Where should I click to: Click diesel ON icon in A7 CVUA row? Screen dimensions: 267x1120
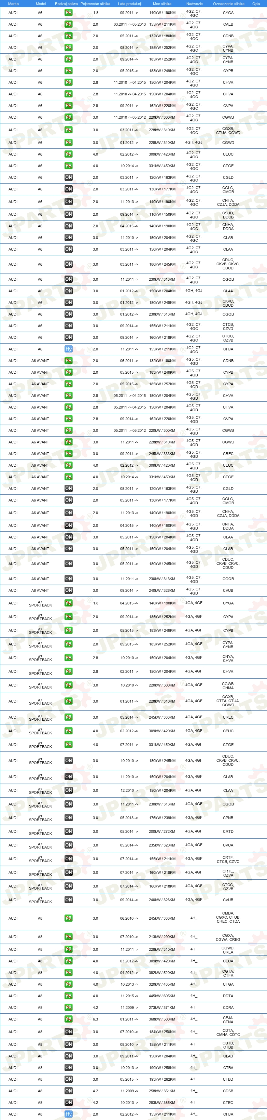pos(69,845)
